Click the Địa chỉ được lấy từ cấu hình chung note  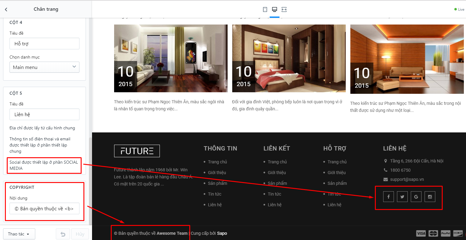tap(42, 128)
